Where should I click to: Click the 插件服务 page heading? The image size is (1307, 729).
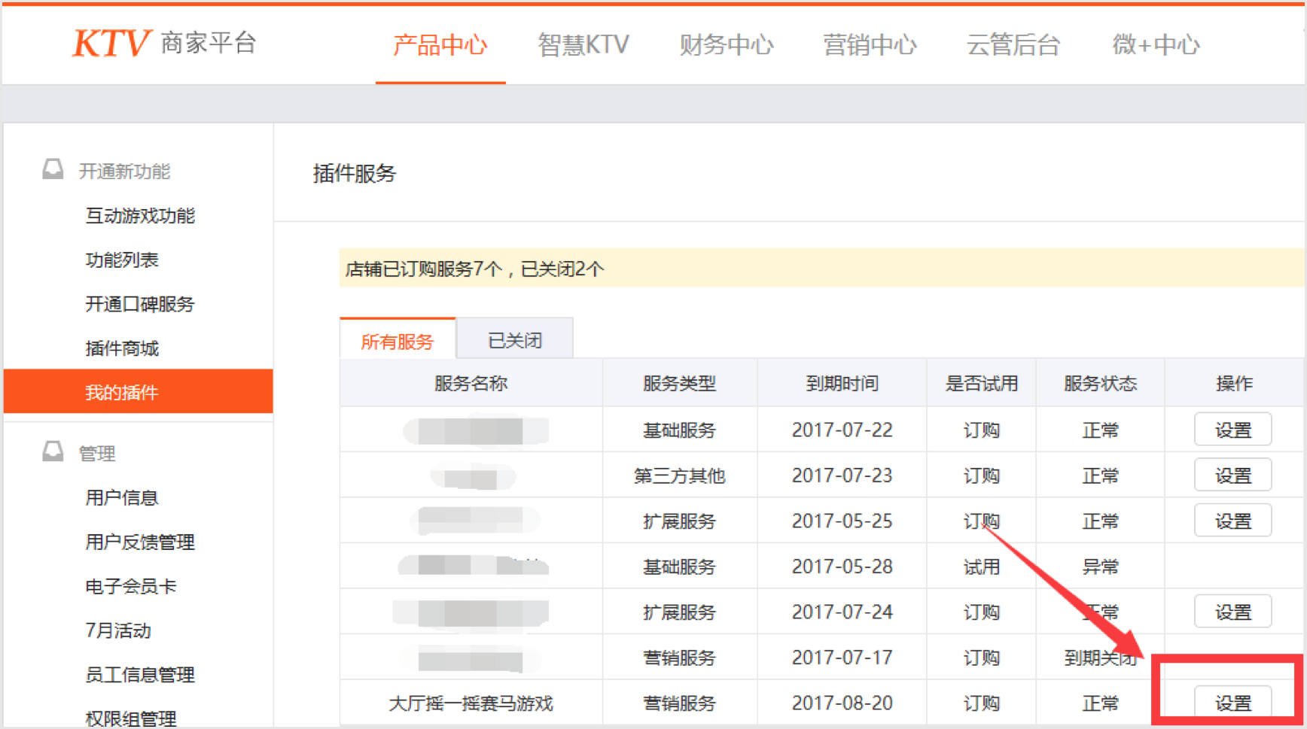coord(355,174)
